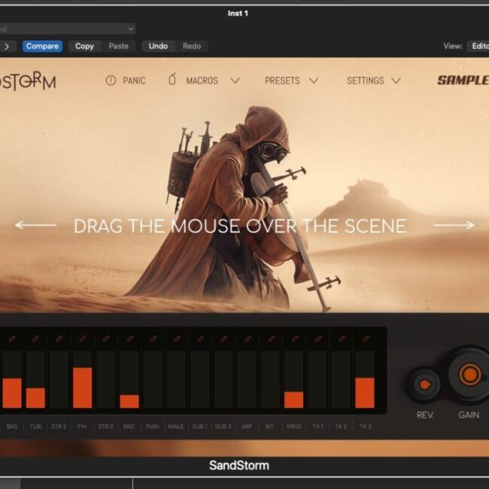Screen dimensions: 489x489
Task: Click the FH channel level bar
Action: [83, 387]
